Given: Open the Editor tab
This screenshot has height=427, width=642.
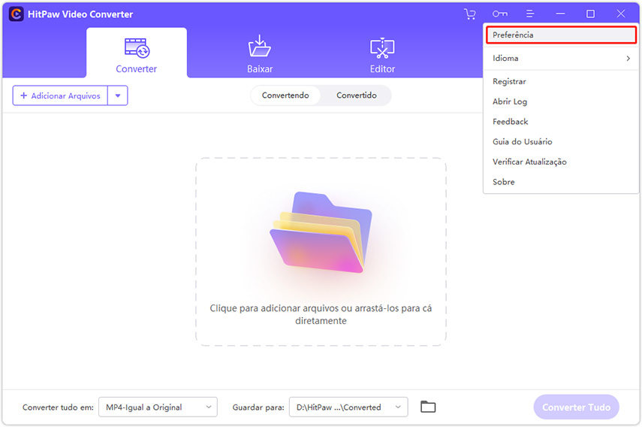Looking at the screenshot, I should [382, 56].
